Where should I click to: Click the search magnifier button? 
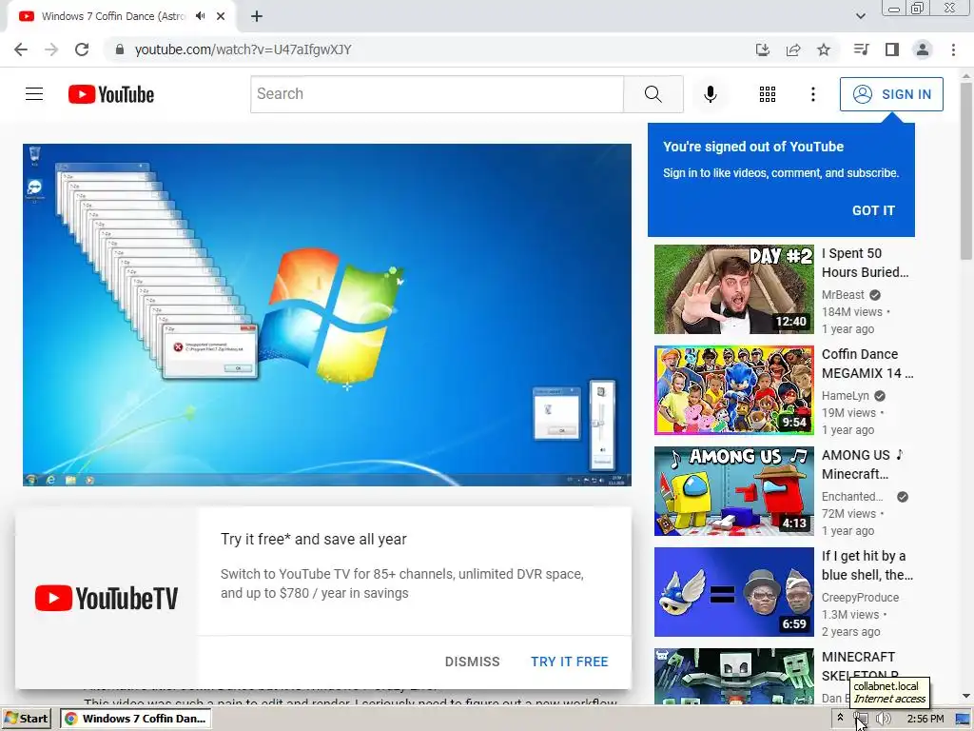pos(653,94)
